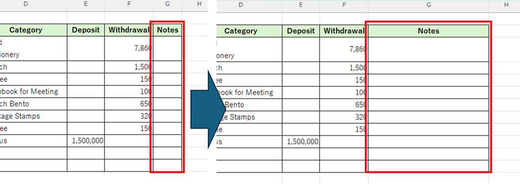Screen dimensions: 520x184
Task: Select the 7,860 withdrawal cell in right sheet
Action: tap(344, 49)
